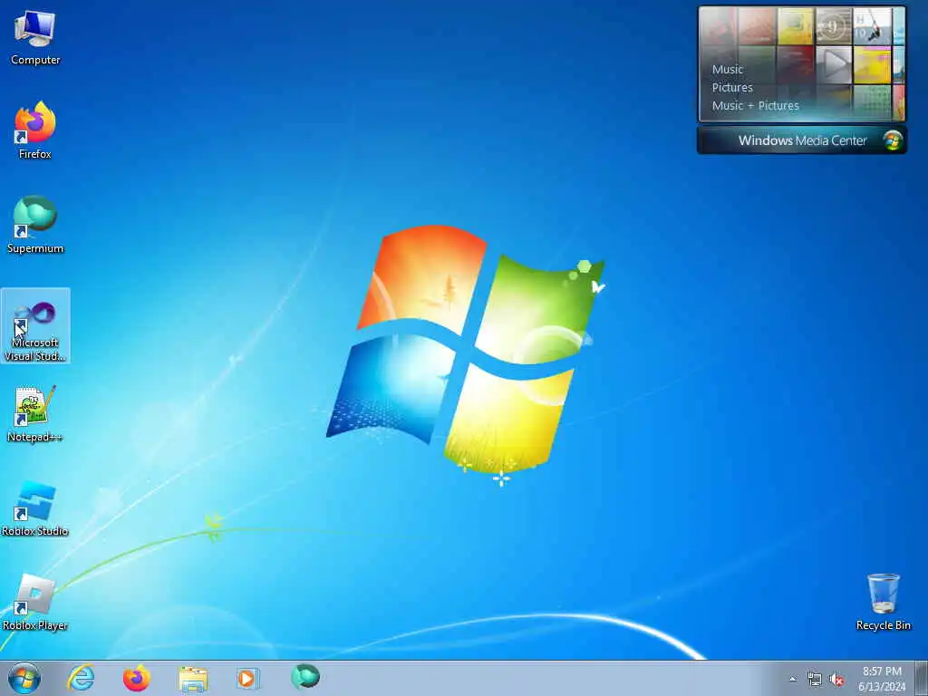Launch Internet Explorer from the taskbar
Screen dimensions: 928x696
81,678
